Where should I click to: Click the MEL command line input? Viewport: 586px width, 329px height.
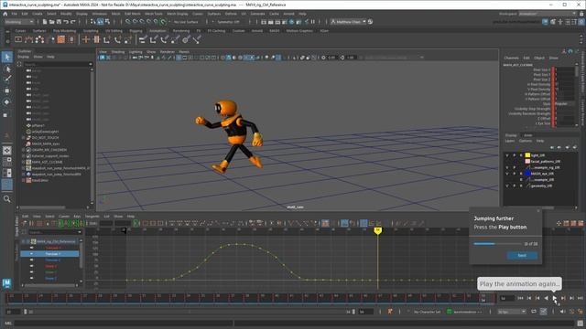pos(124,323)
